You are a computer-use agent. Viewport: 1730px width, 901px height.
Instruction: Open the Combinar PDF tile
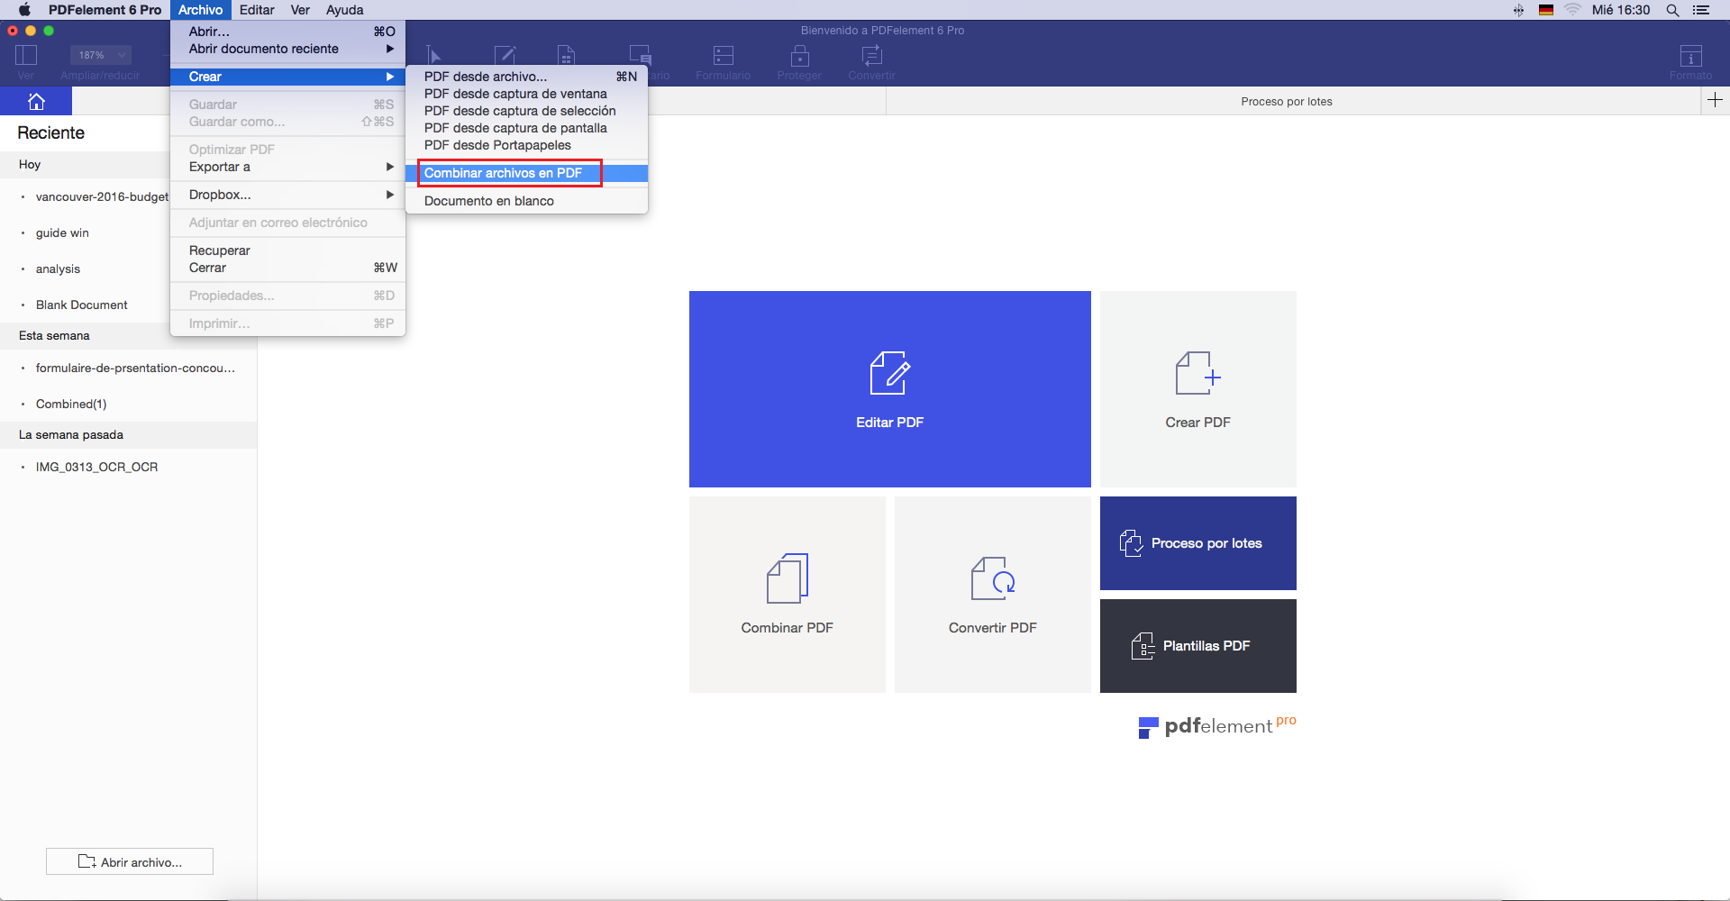(x=787, y=595)
